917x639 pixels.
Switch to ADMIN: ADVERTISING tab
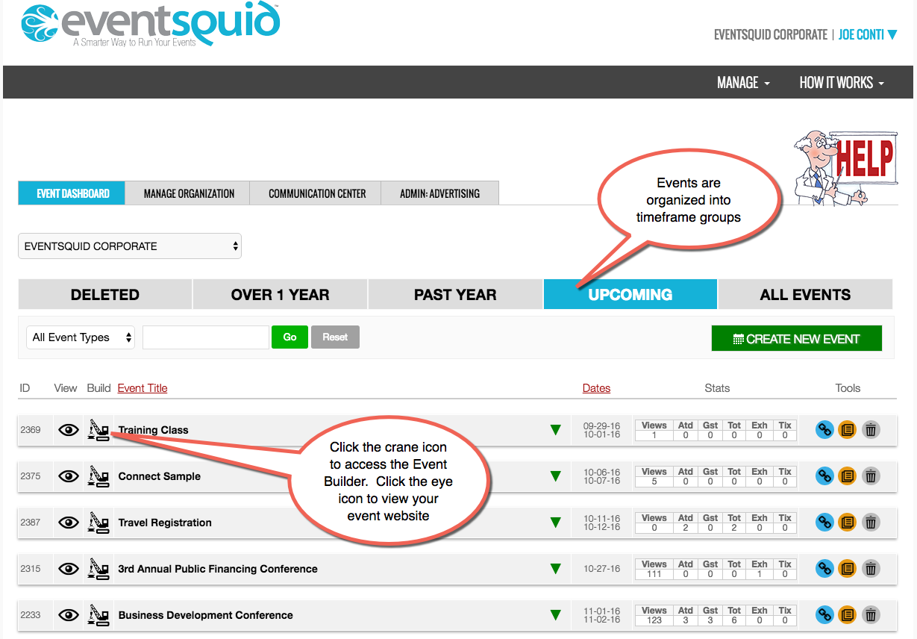pos(439,193)
